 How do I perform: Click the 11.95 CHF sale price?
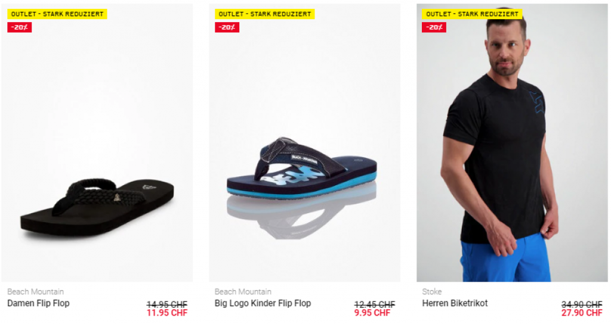pos(167,313)
